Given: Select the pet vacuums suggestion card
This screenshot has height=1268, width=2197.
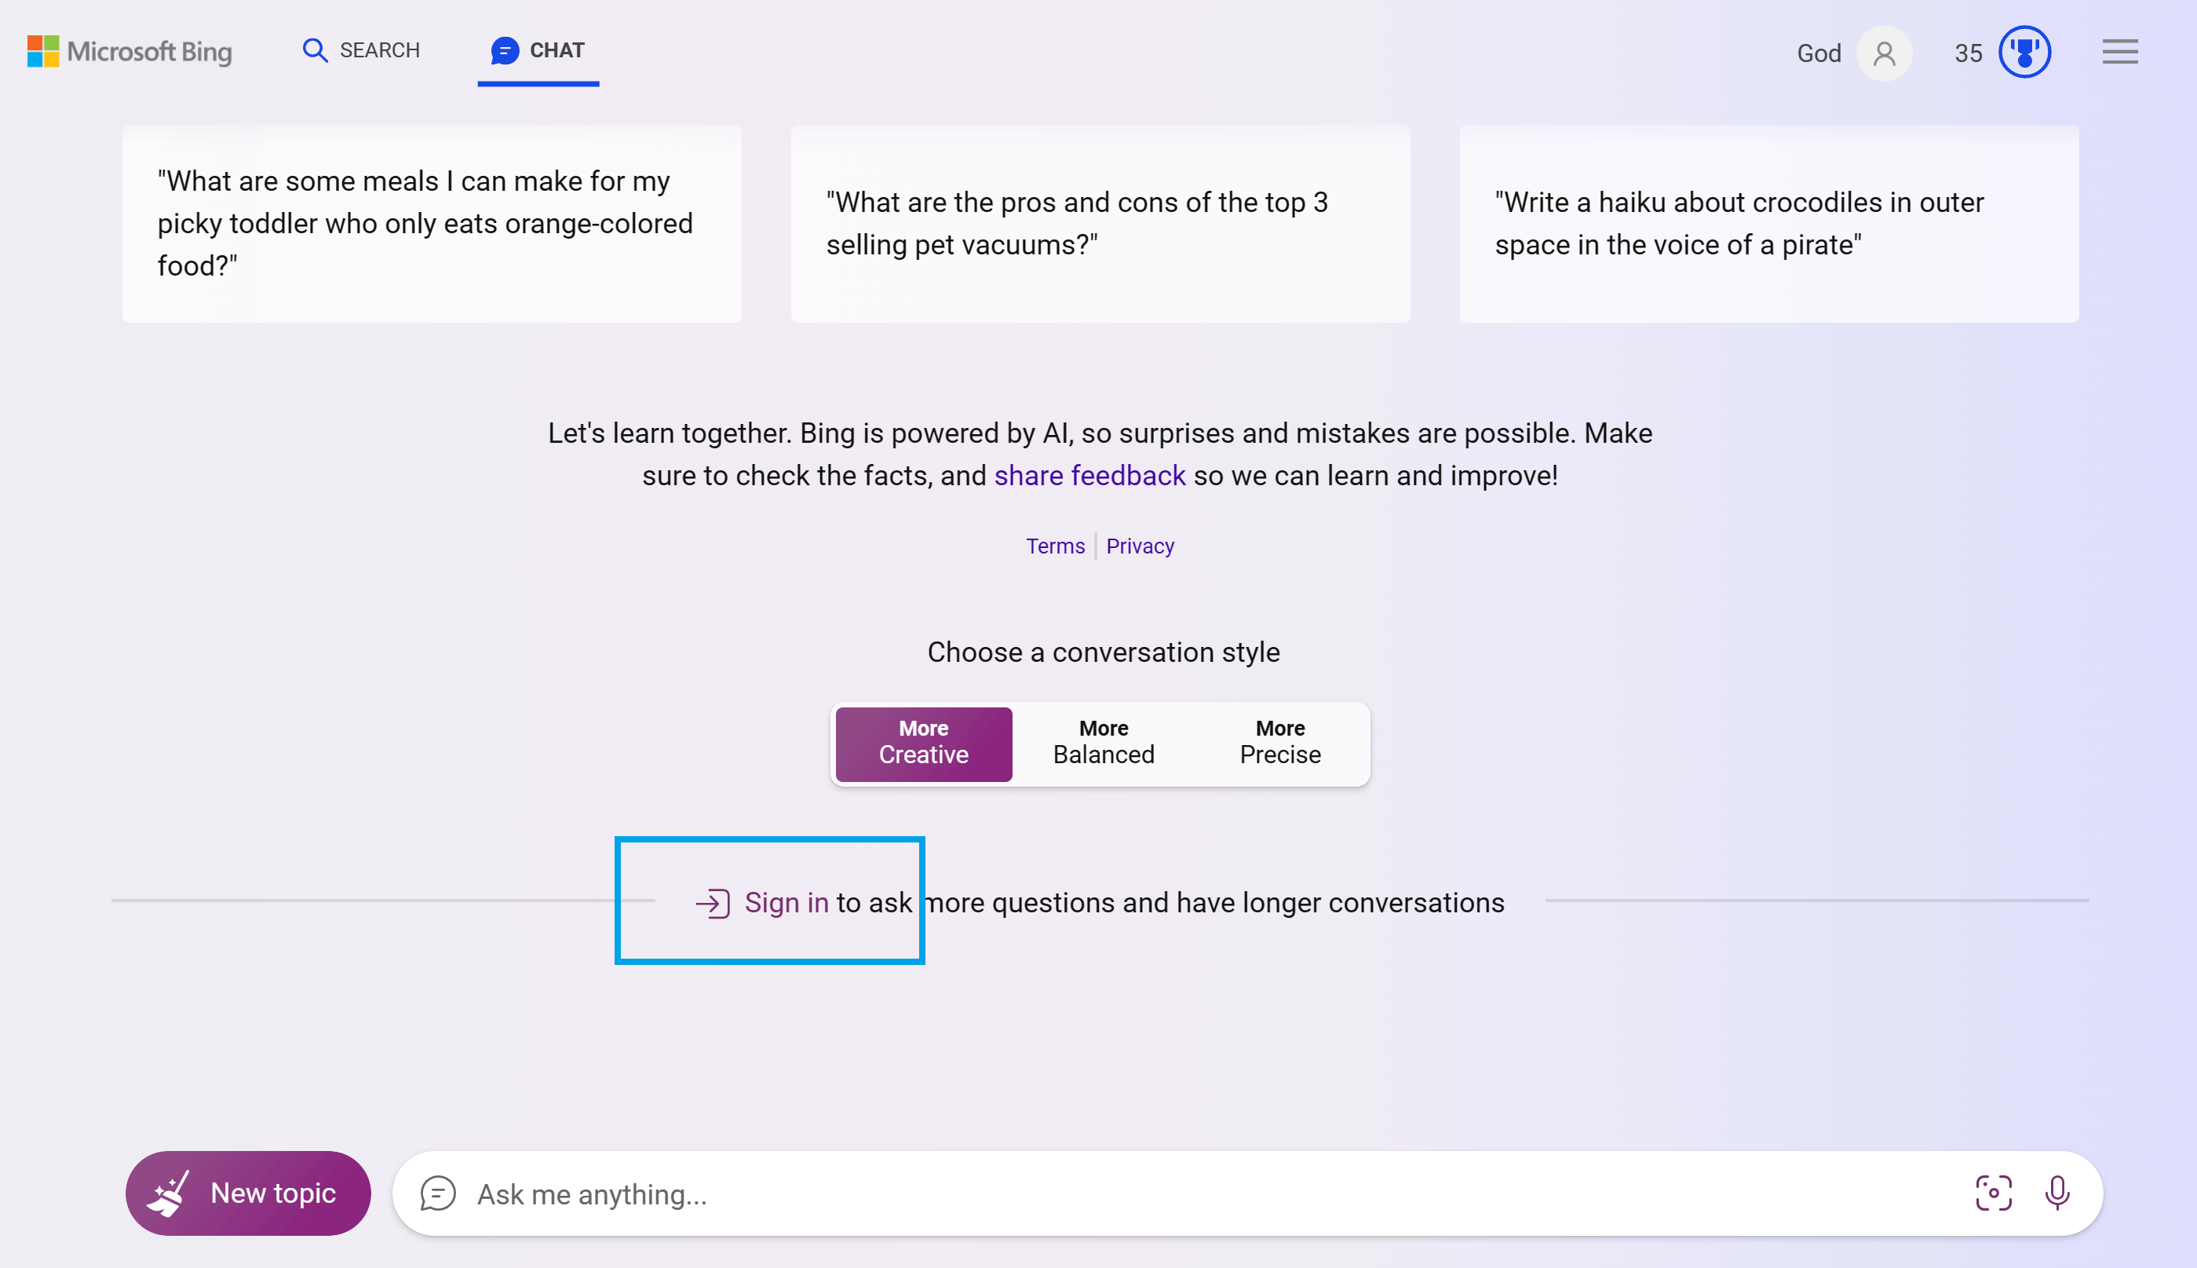Looking at the screenshot, I should click(x=1100, y=223).
